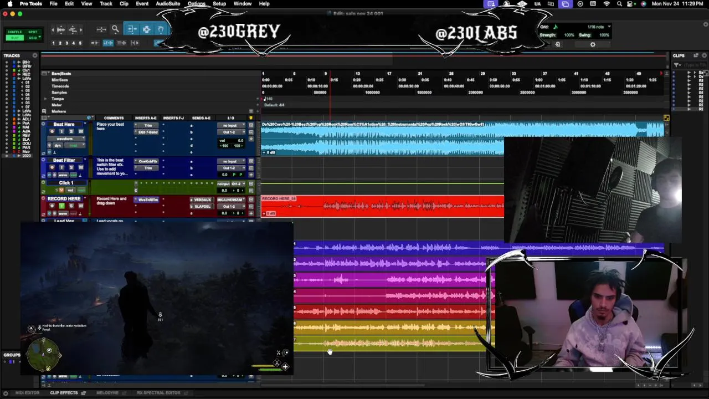The height and width of the screenshot is (399, 709).
Task: Mute the Beat Filter track
Action: coord(80,167)
